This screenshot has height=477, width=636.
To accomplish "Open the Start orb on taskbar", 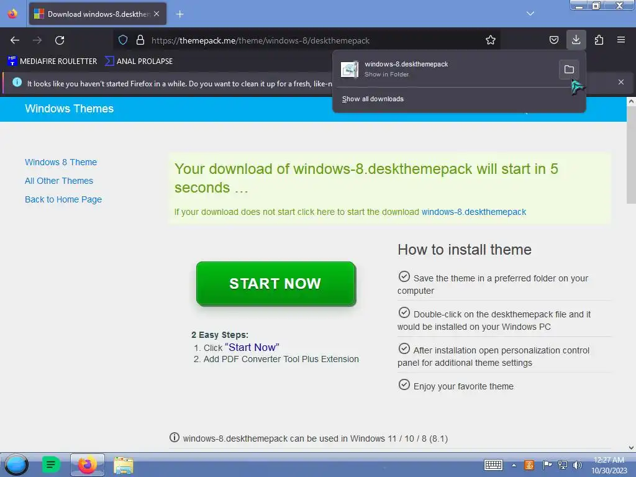I will pos(16,465).
